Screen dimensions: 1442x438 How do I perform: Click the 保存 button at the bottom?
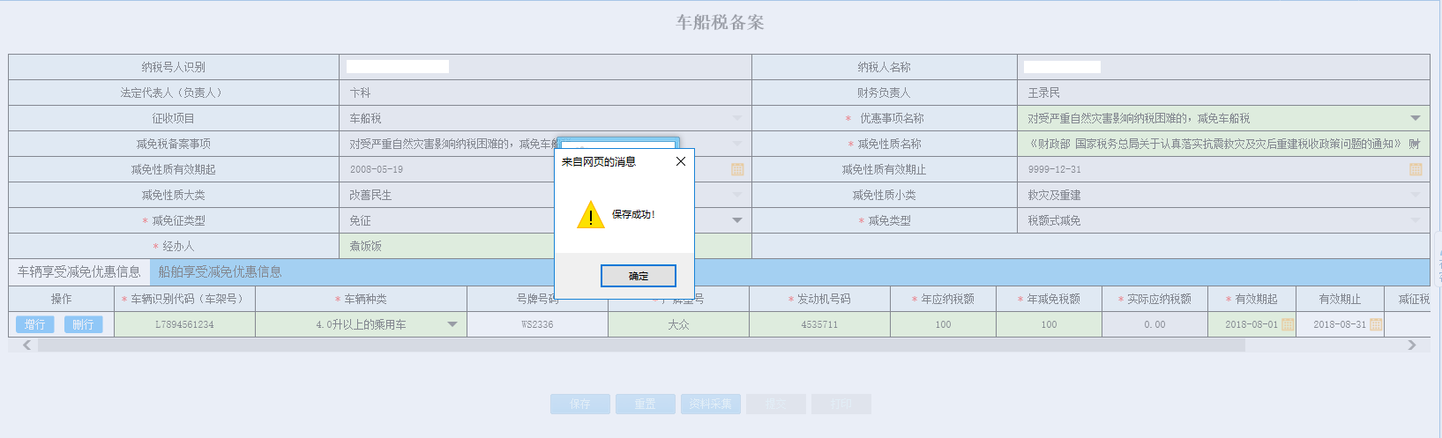pos(579,404)
